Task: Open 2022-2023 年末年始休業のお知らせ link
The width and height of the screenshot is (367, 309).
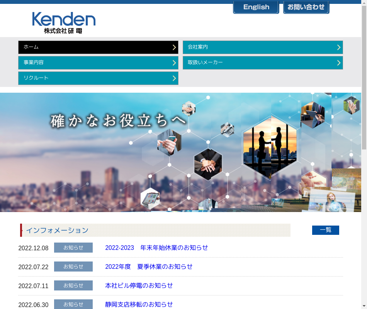Action: click(x=156, y=248)
